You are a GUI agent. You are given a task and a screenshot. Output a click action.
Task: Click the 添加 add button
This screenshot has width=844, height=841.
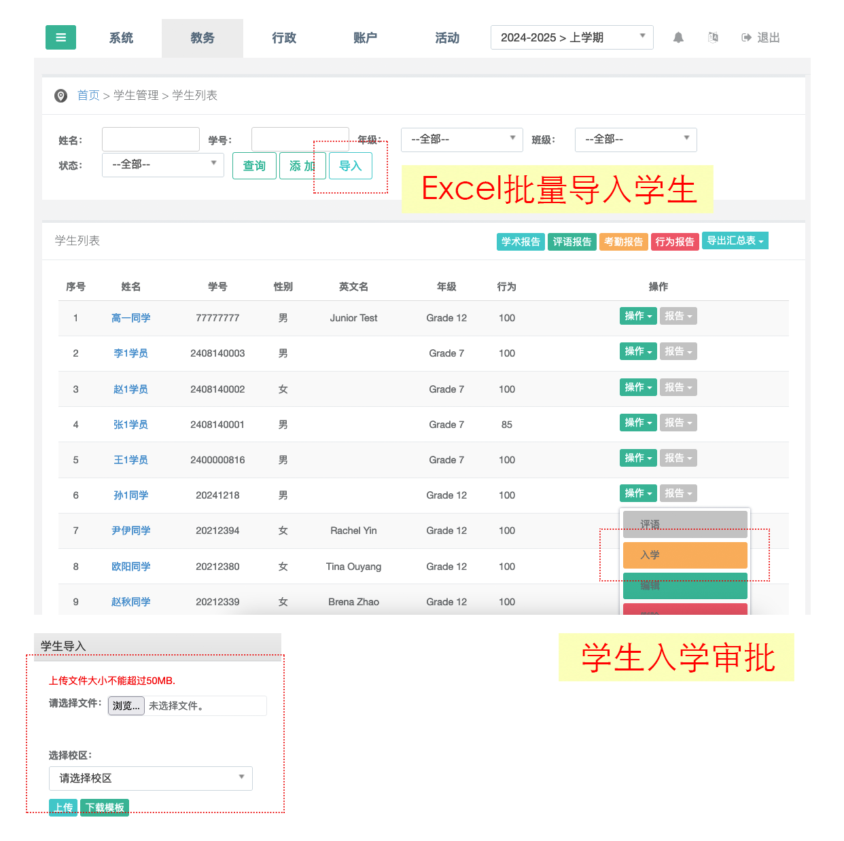[302, 166]
